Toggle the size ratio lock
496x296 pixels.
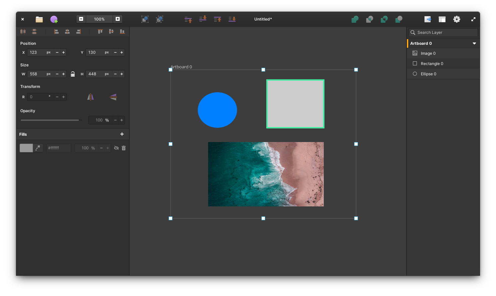click(x=73, y=74)
